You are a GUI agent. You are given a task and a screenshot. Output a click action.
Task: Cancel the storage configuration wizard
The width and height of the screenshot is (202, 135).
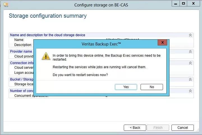tap(183, 128)
